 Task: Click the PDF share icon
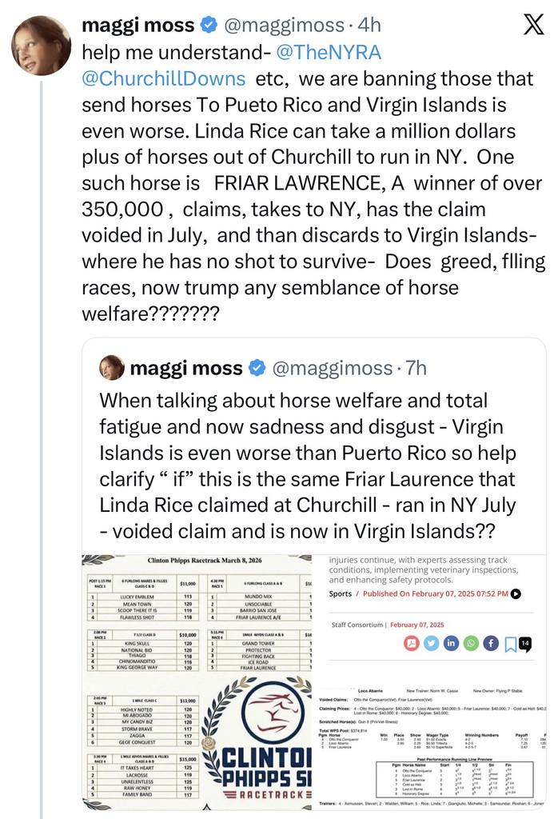point(412,643)
